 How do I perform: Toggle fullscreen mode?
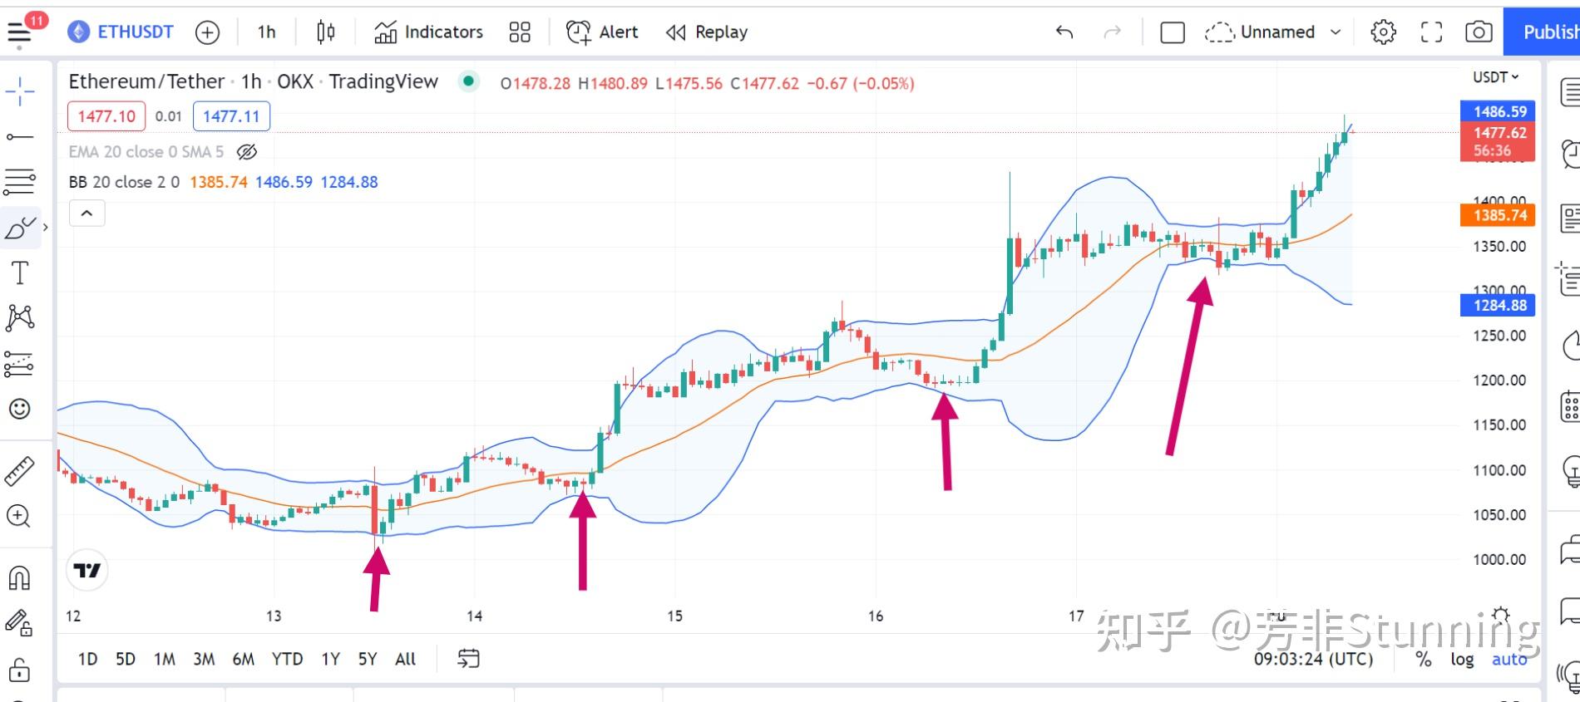(x=1431, y=32)
